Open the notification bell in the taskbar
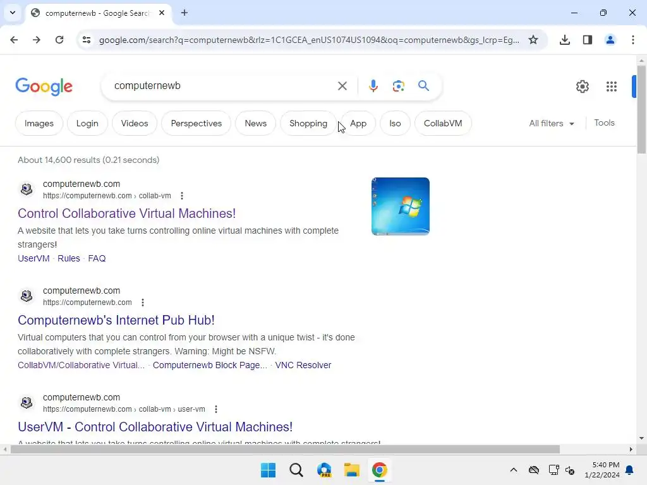647x485 pixels. point(629,470)
